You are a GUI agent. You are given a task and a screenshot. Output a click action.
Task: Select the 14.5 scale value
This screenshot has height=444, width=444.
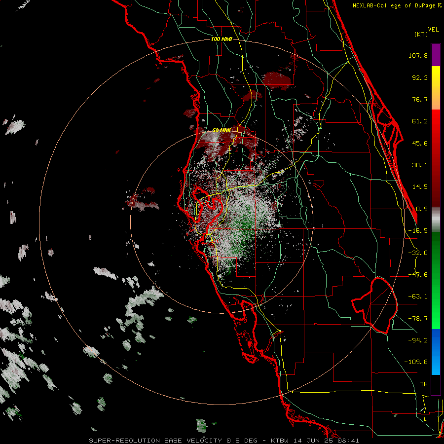tap(420, 187)
